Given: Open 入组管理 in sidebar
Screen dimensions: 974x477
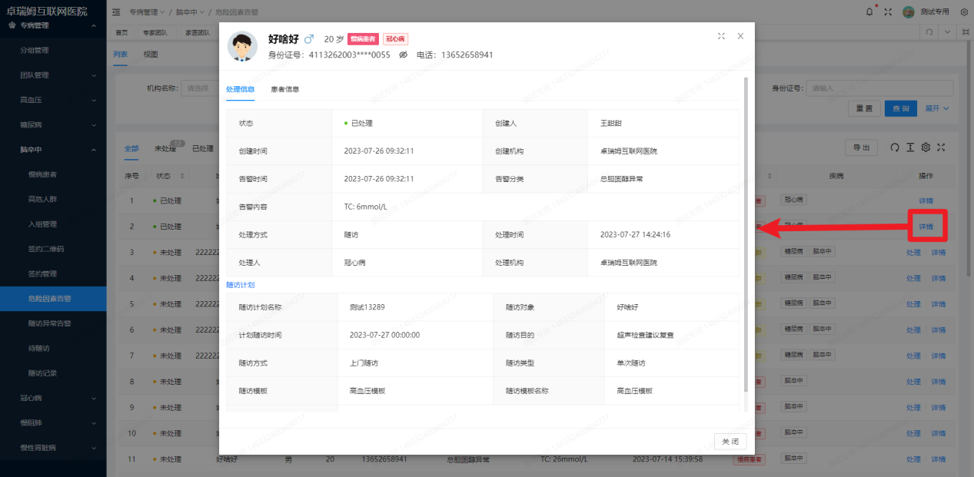Looking at the screenshot, I should [x=53, y=224].
